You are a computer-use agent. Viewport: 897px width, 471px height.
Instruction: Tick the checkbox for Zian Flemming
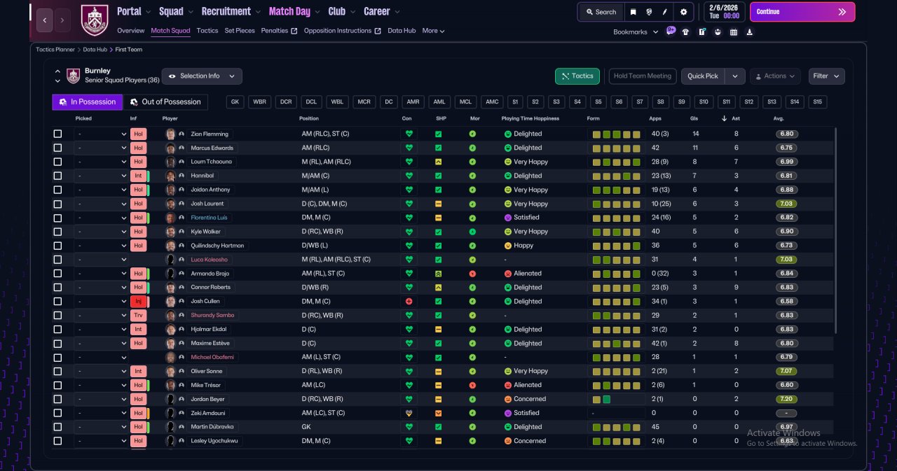coord(57,134)
